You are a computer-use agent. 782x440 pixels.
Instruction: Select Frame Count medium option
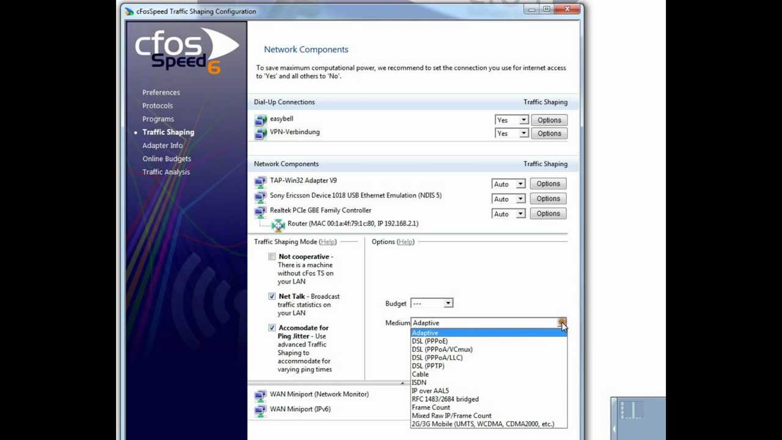pos(489,407)
